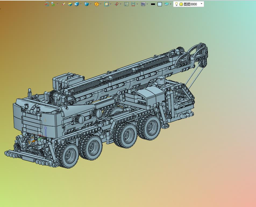Viewport: 256px width, 207px height.
Task: Open the dropdown beside the blue cube icon
Action: coord(81,4)
